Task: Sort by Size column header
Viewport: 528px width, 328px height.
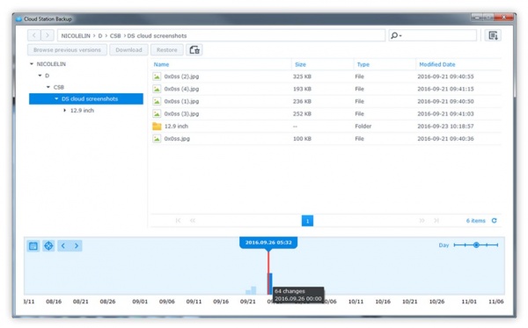Action: coord(300,64)
